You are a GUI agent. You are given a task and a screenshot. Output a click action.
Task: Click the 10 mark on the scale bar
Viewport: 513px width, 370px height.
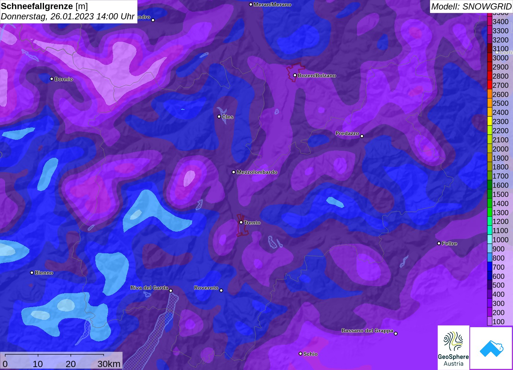(x=38, y=364)
